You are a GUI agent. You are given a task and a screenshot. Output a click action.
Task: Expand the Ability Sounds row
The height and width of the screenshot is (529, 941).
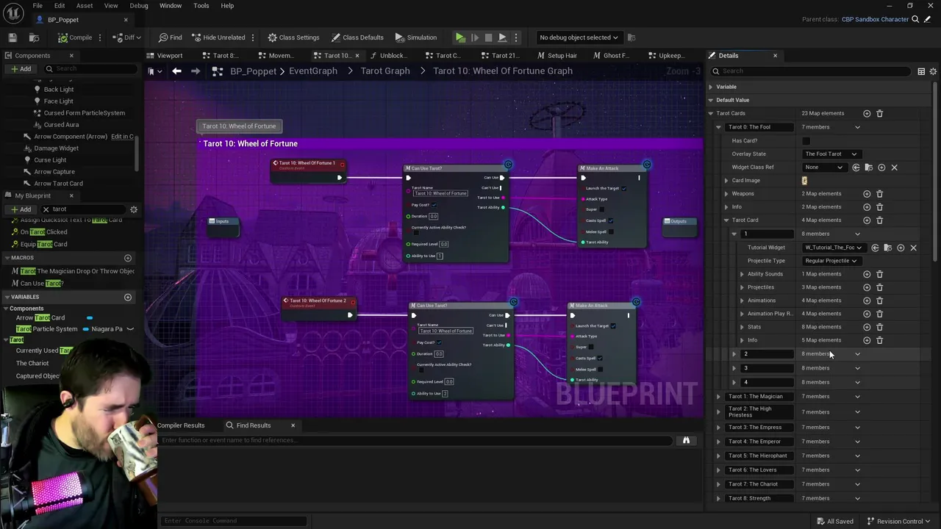coord(742,274)
